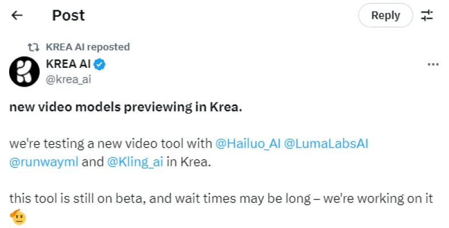
Task: Open the reply filter sliders icon
Action: [427, 15]
